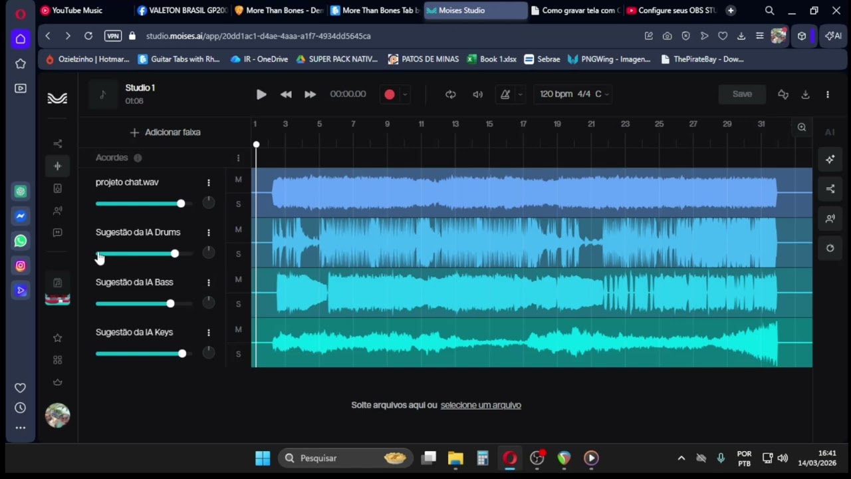851x479 pixels.
Task: Open File Explorer from the taskbar
Action: 455,458
